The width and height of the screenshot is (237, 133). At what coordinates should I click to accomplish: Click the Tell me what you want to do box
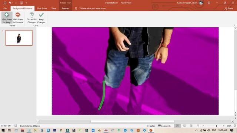92,8
